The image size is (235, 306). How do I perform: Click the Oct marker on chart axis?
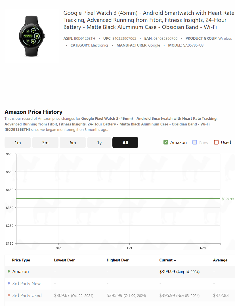130,248
